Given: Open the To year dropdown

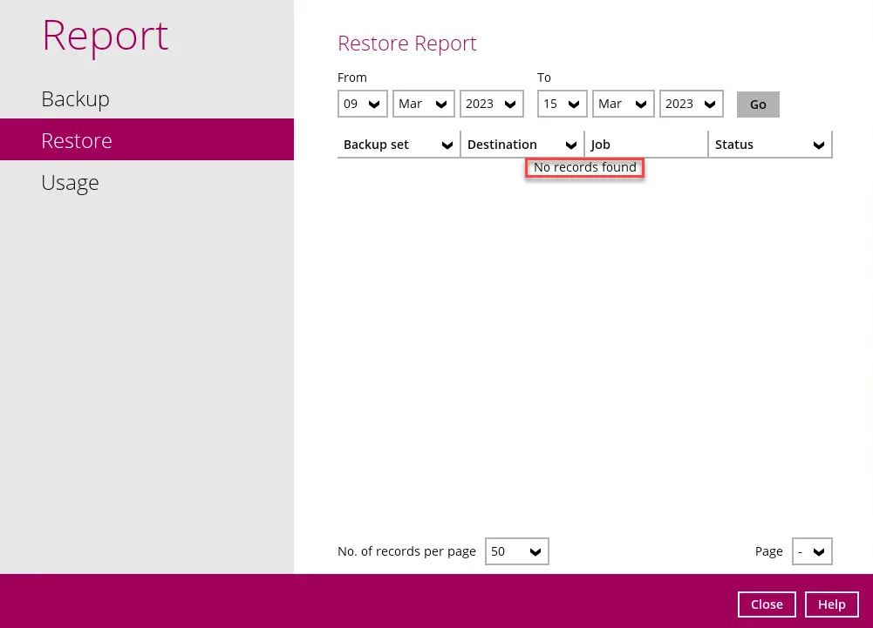Looking at the screenshot, I should click(691, 104).
